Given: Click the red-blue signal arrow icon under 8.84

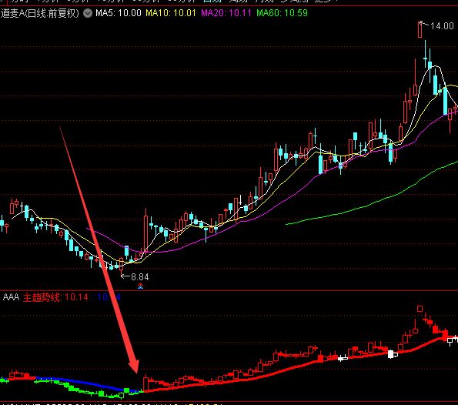Looking at the screenshot, I should point(141,286).
